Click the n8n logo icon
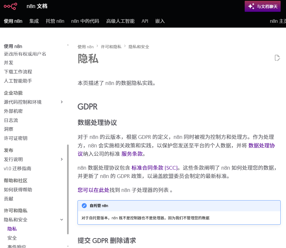286x248 pixels. pyautogui.click(x=10, y=6)
